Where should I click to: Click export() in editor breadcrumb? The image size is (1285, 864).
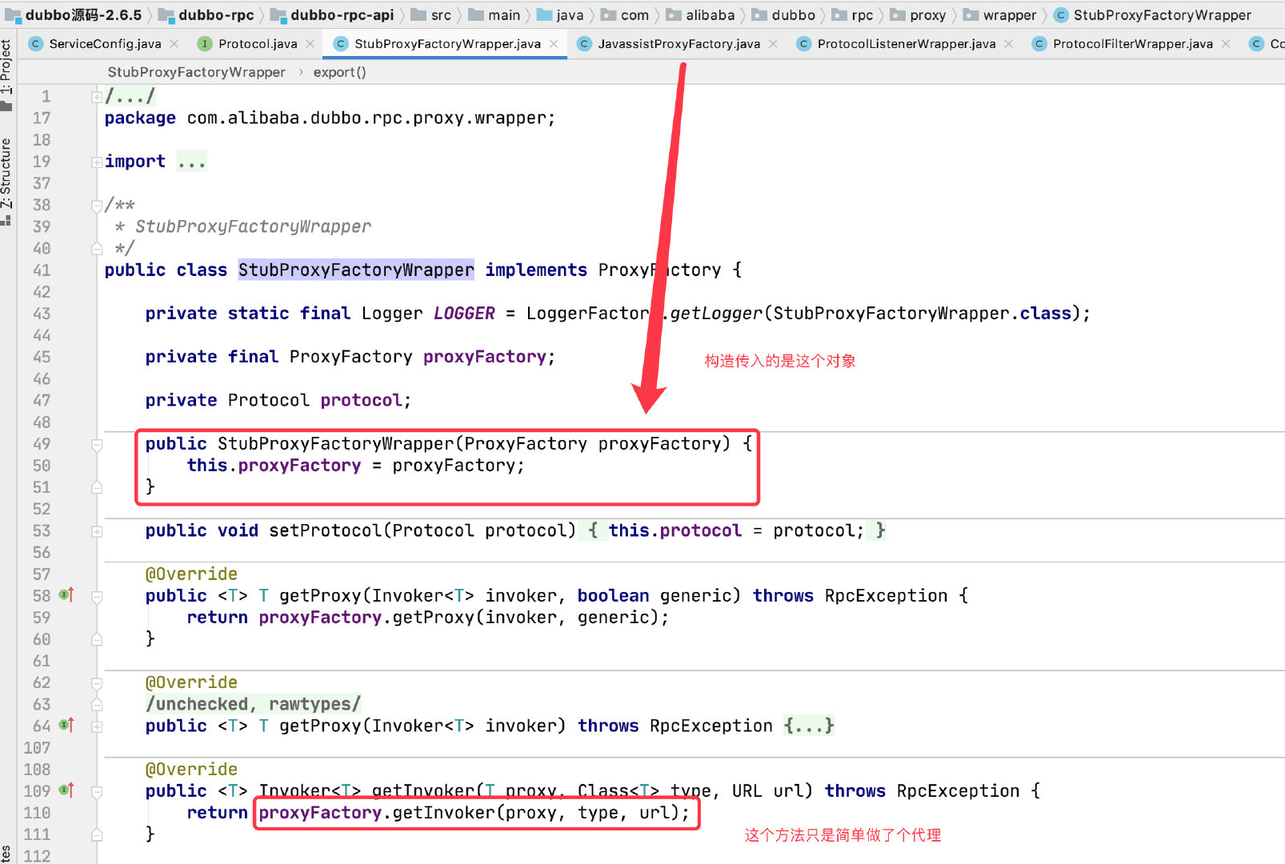(339, 72)
